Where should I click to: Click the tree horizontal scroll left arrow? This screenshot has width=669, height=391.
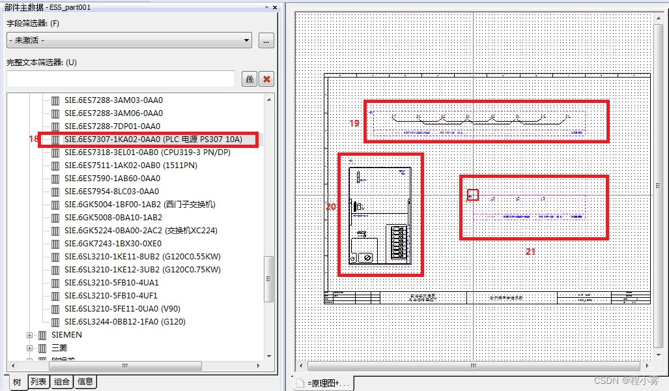(12, 366)
